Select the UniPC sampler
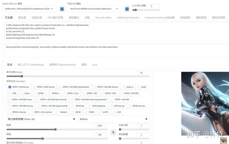229x144 pixels. pos(103,112)
